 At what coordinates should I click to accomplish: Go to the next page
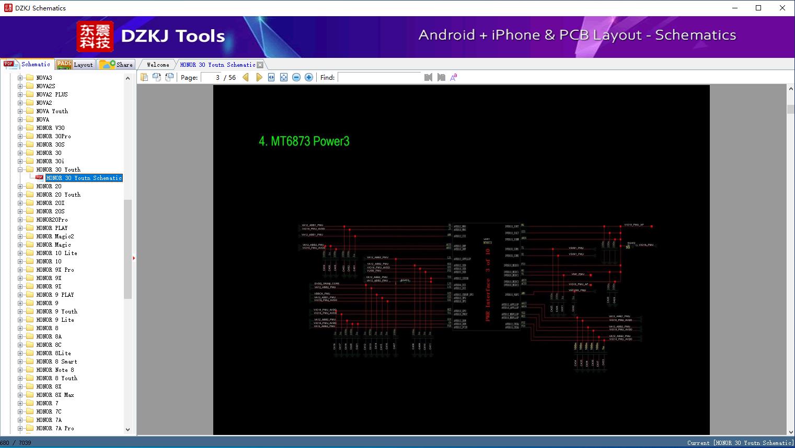tap(259, 77)
